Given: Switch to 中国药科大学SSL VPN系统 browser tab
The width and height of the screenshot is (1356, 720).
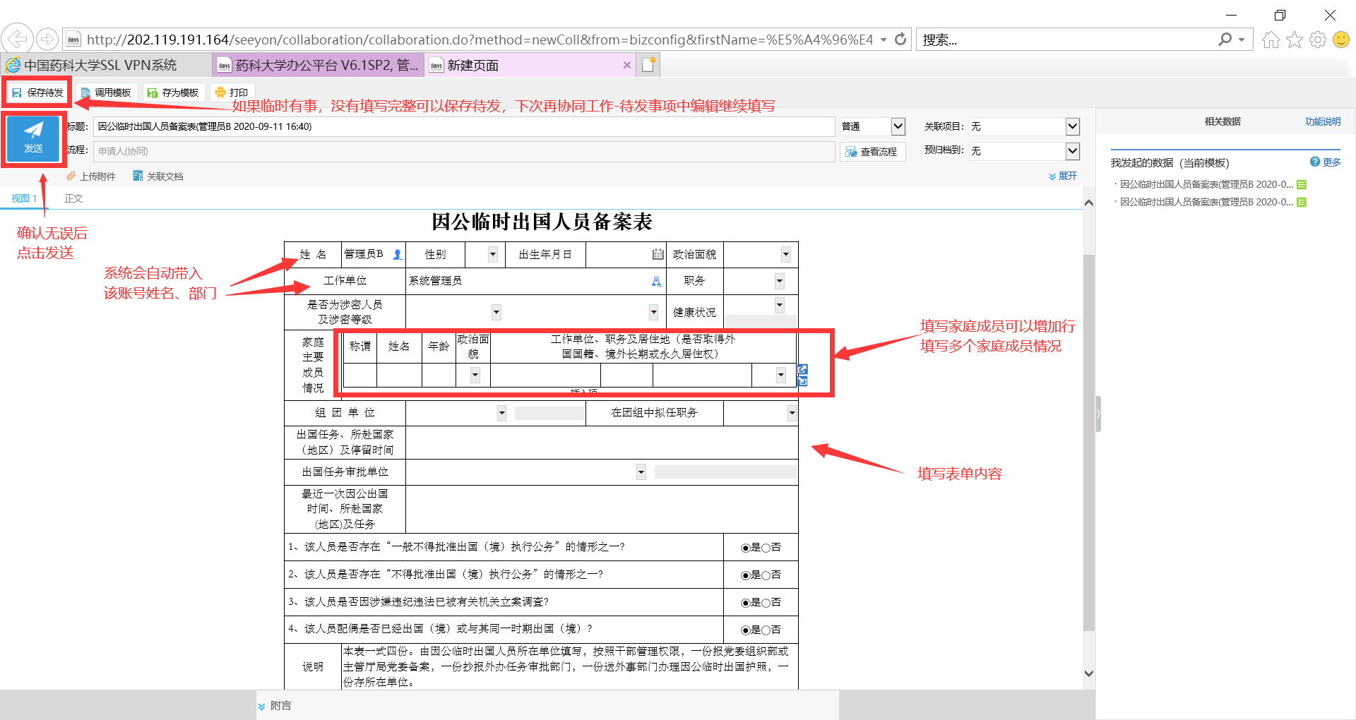Looking at the screenshot, I should point(100,65).
